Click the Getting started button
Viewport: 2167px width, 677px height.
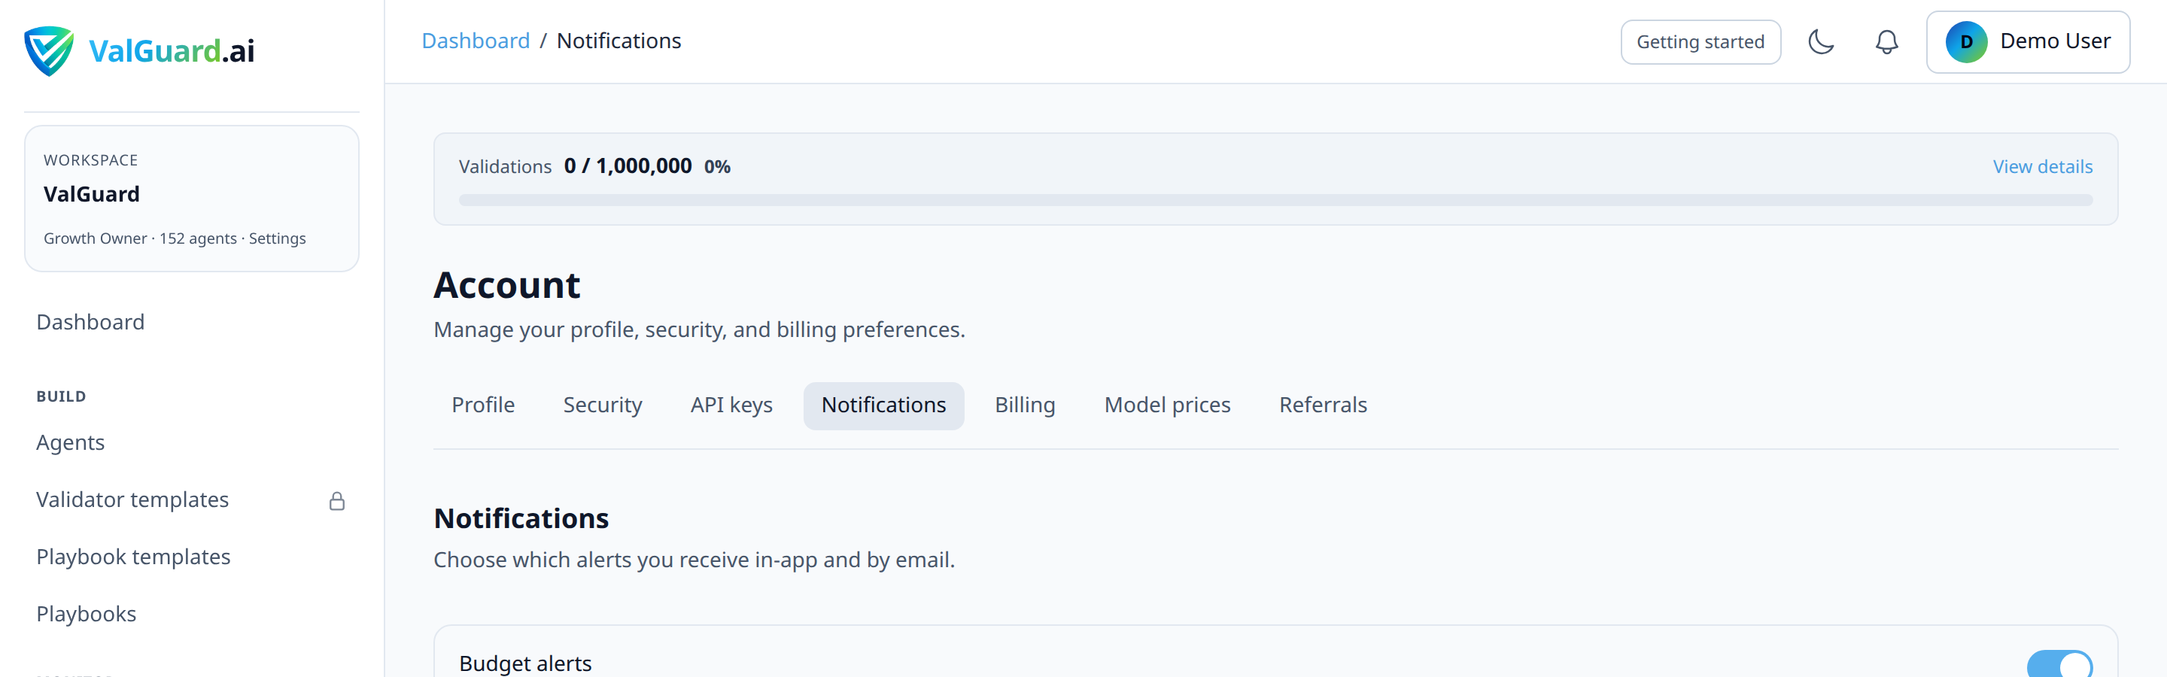point(1700,42)
